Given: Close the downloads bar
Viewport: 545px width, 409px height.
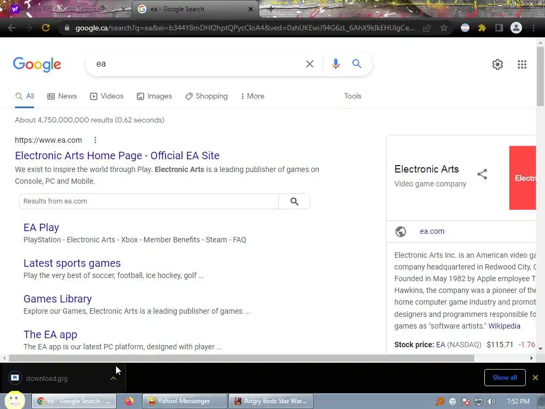Looking at the screenshot, I should (535, 378).
